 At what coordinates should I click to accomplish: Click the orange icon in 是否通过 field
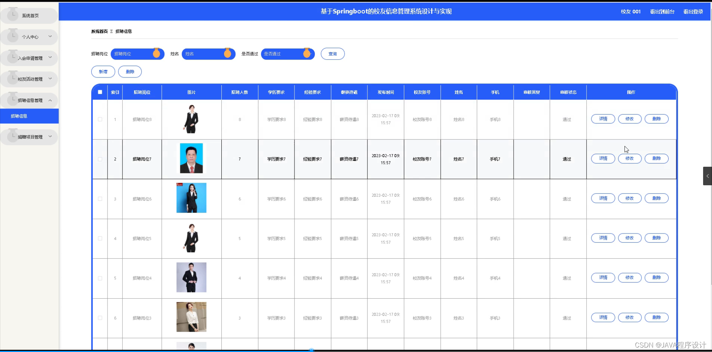(307, 53)
